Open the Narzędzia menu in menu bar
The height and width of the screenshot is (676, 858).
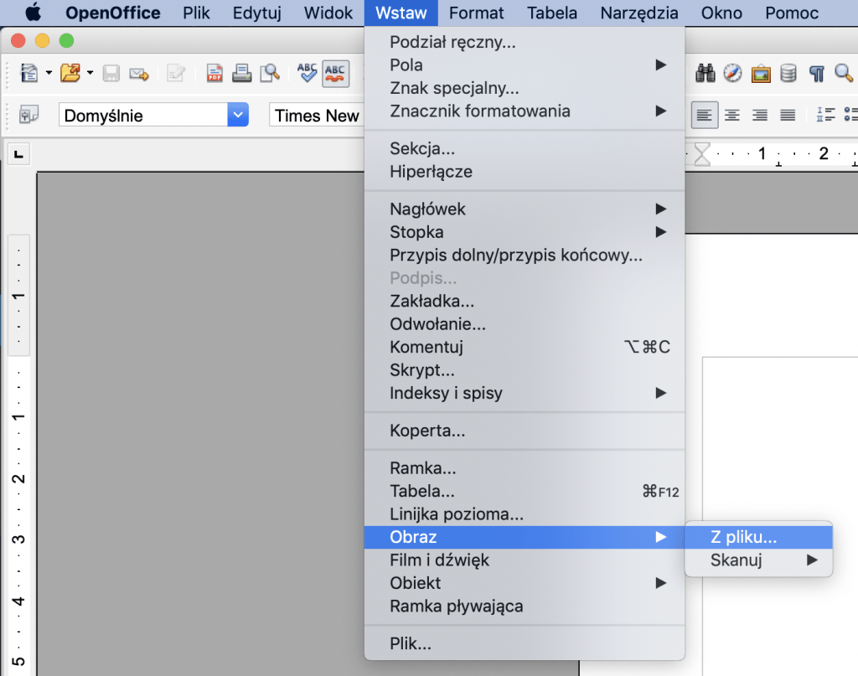click(639, 13)
